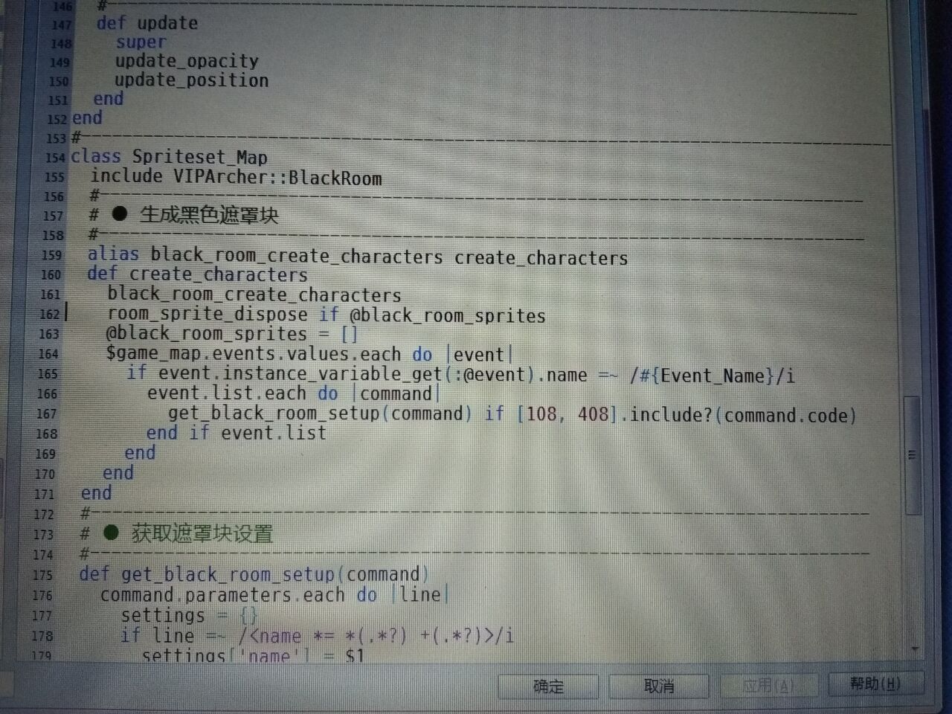Viewport: 952px width, 714px height.
Task: Select the 'update_position' call
Action: coord(191,80)
